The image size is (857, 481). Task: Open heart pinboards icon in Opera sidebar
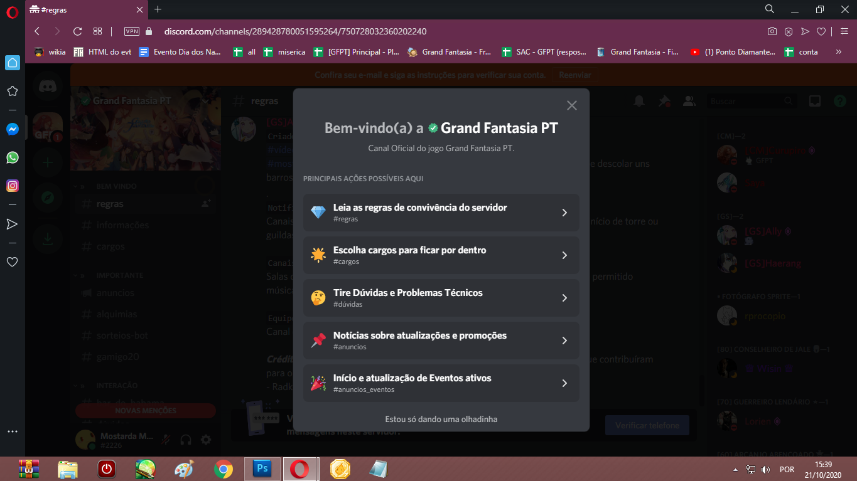coord(12,262)
